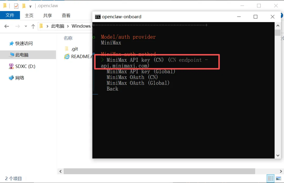Click the MiniMax provider value in console
The width and height of the screenshot is (284, 183).
point(111,43)
